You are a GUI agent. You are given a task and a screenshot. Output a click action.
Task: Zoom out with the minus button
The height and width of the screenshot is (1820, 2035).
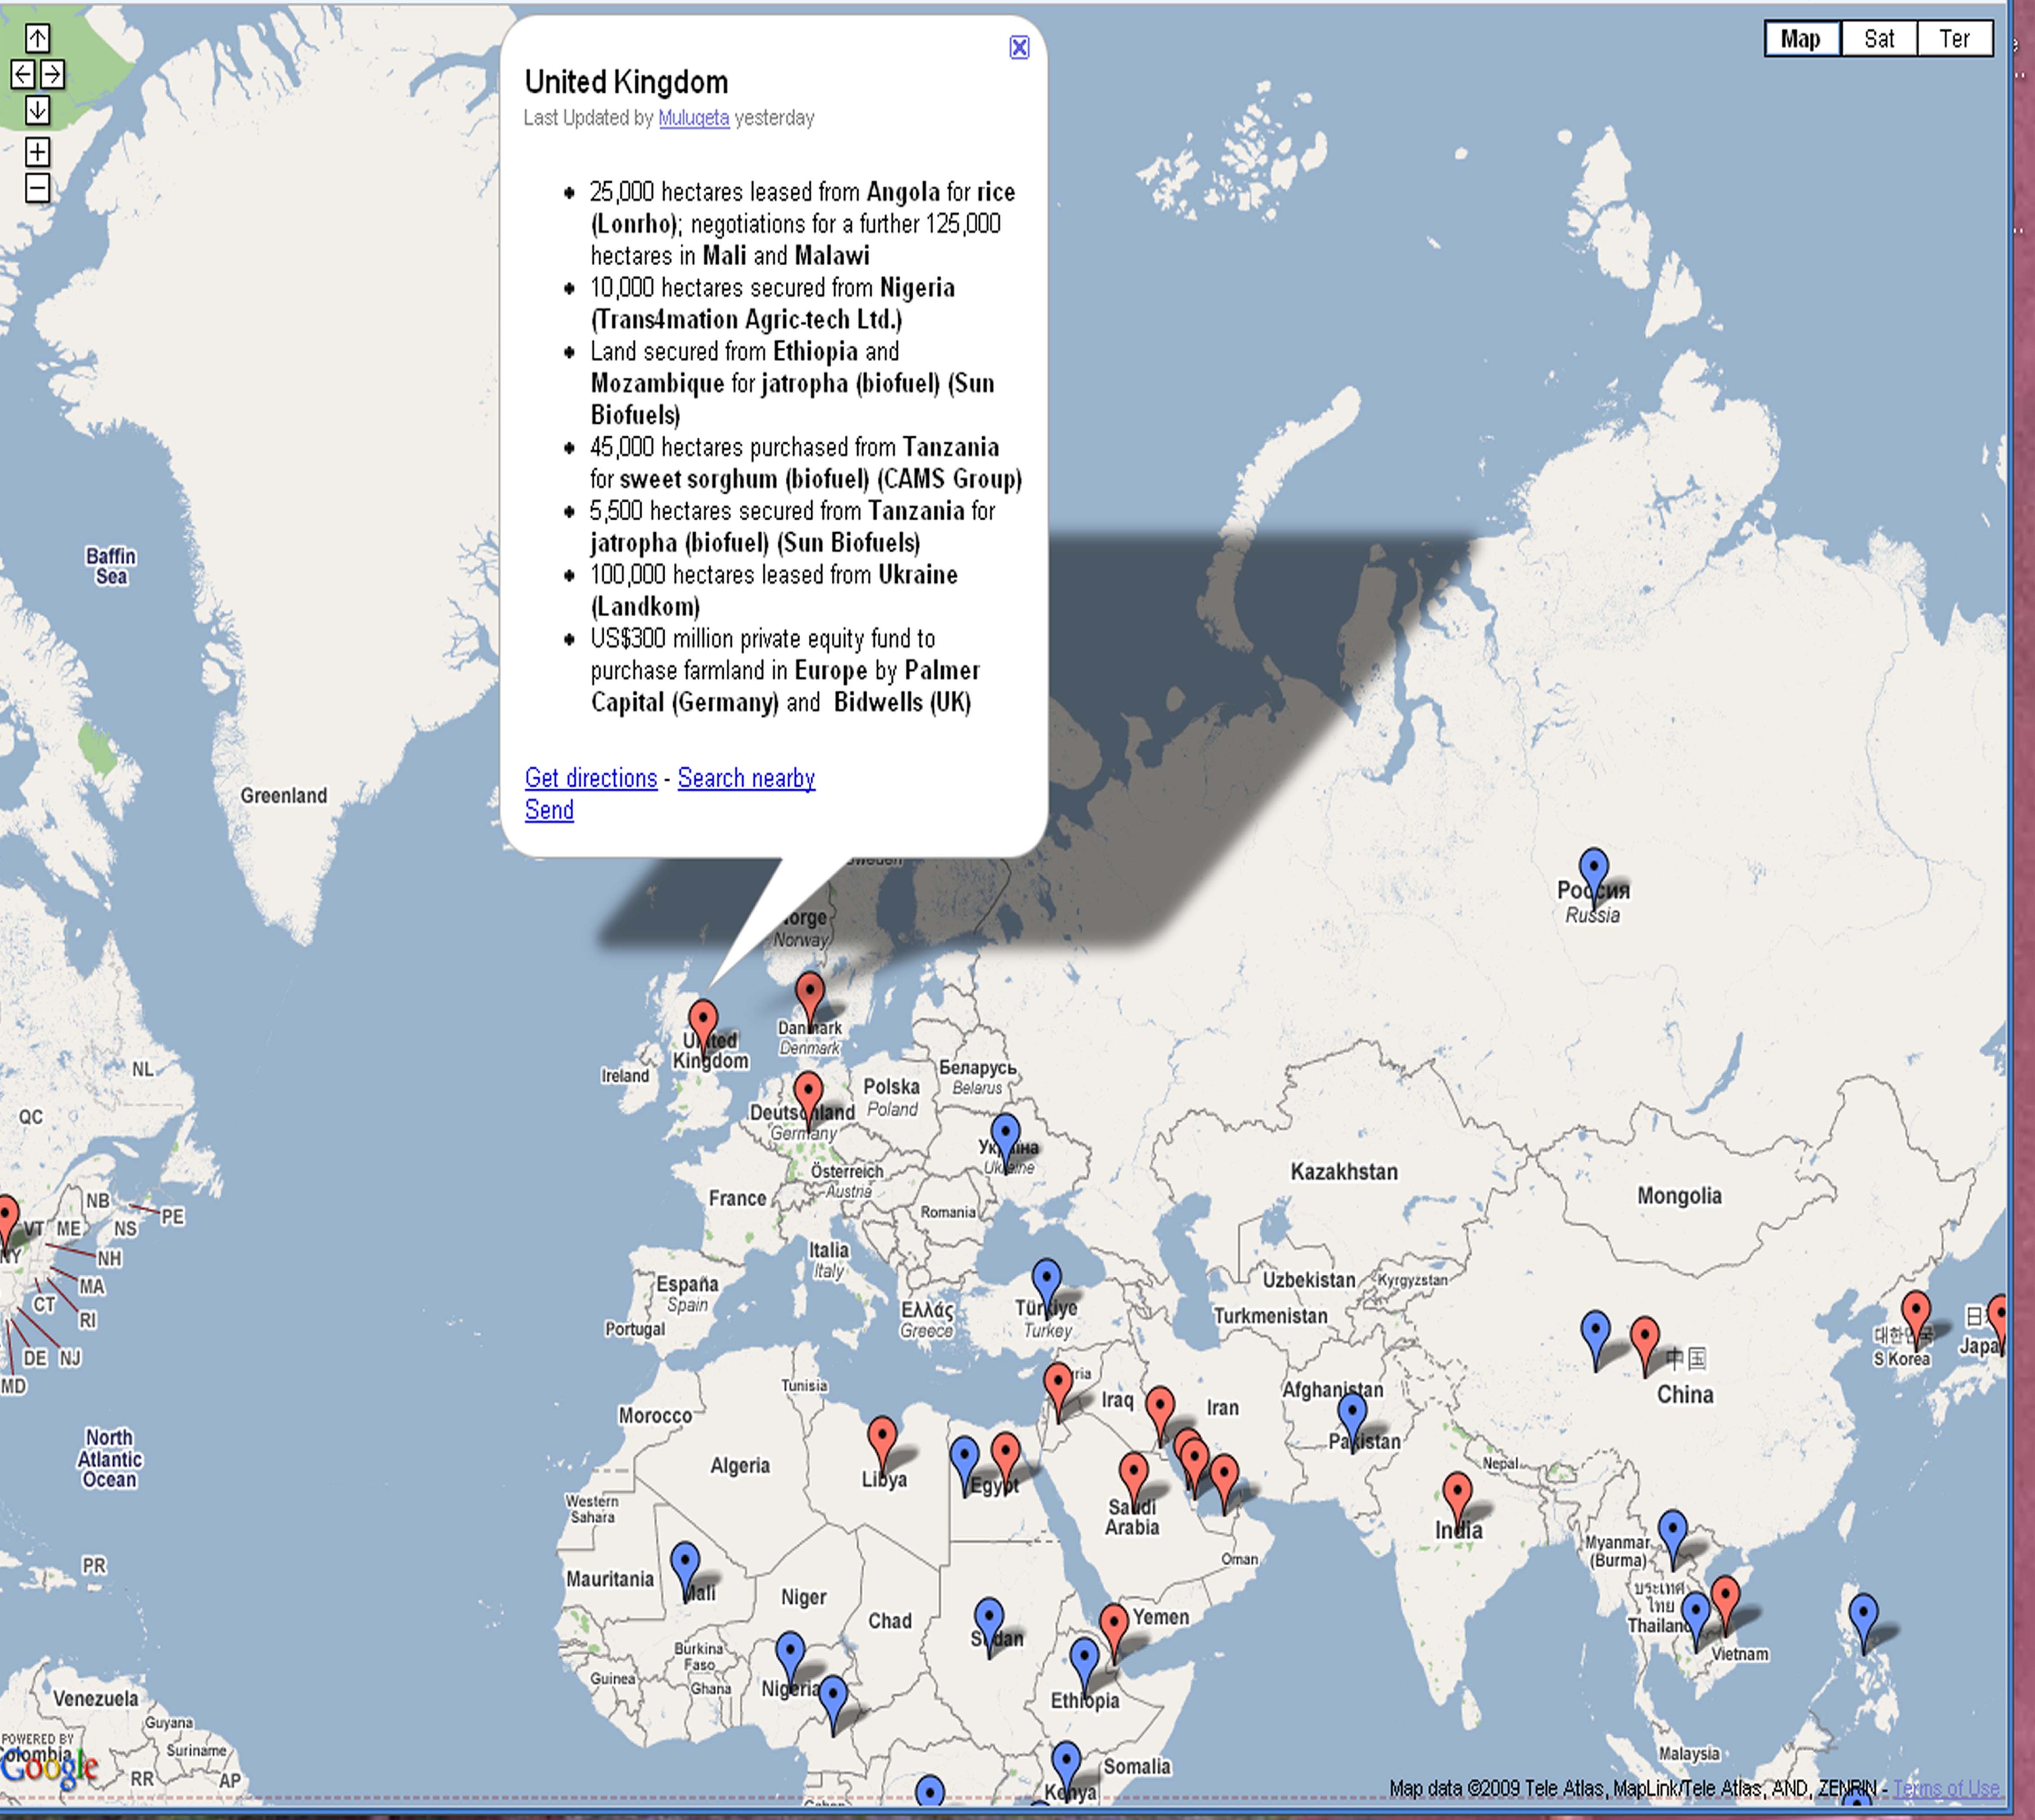pos(37,188)
